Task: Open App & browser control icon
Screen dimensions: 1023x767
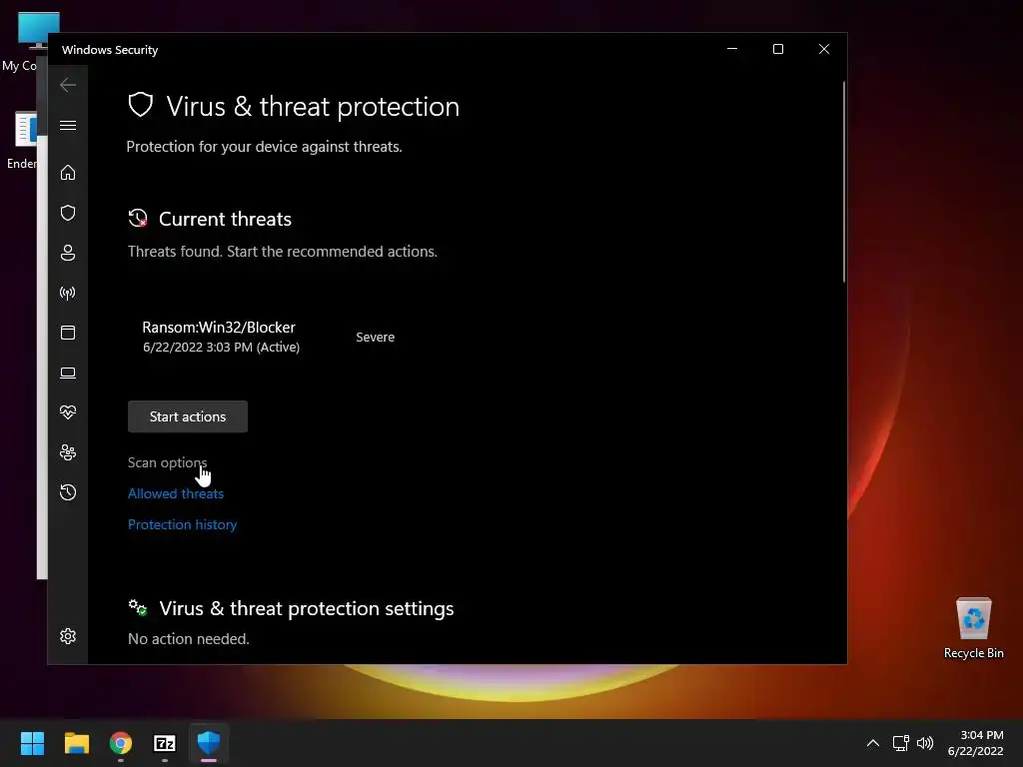Action: [68, 333]
